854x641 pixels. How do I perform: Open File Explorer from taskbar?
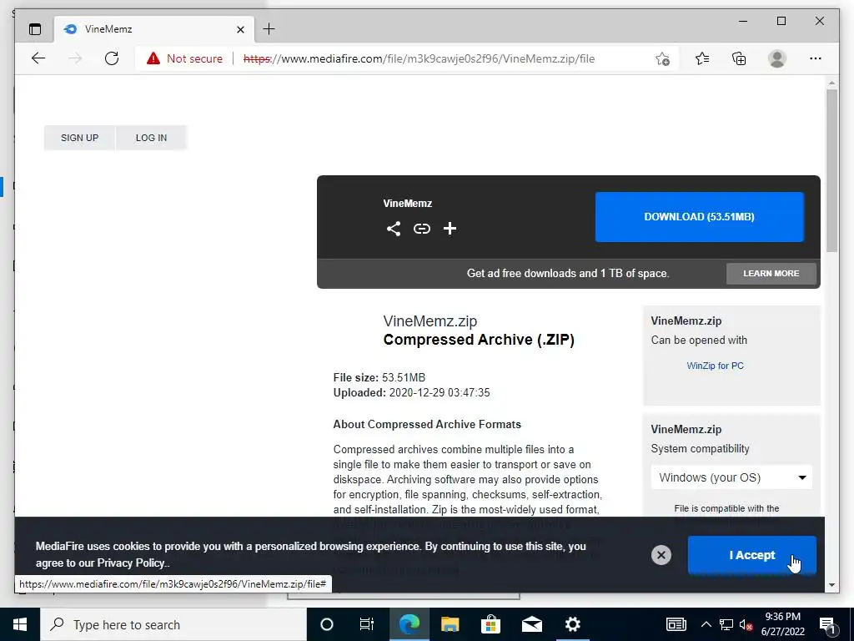[450, 624]
